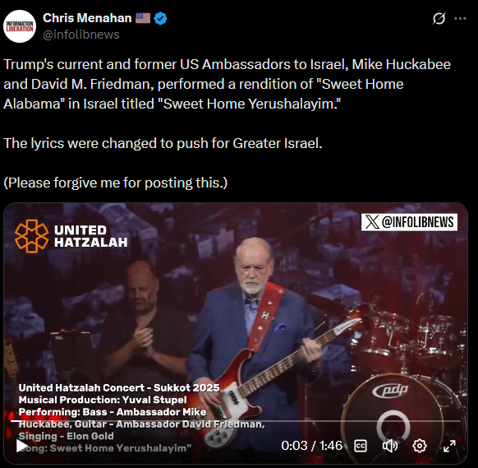Open Chris Menahan's profile via display name

coord(87,18)
